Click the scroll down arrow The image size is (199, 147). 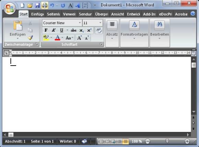click(x=194, y=112)
